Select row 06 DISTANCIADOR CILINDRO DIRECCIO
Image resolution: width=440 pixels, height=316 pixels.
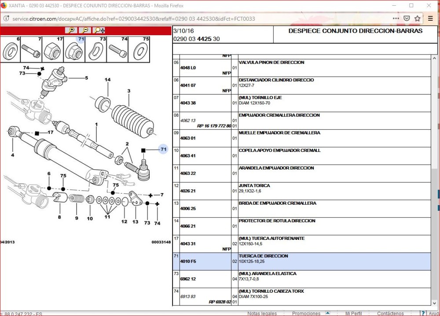302,85
